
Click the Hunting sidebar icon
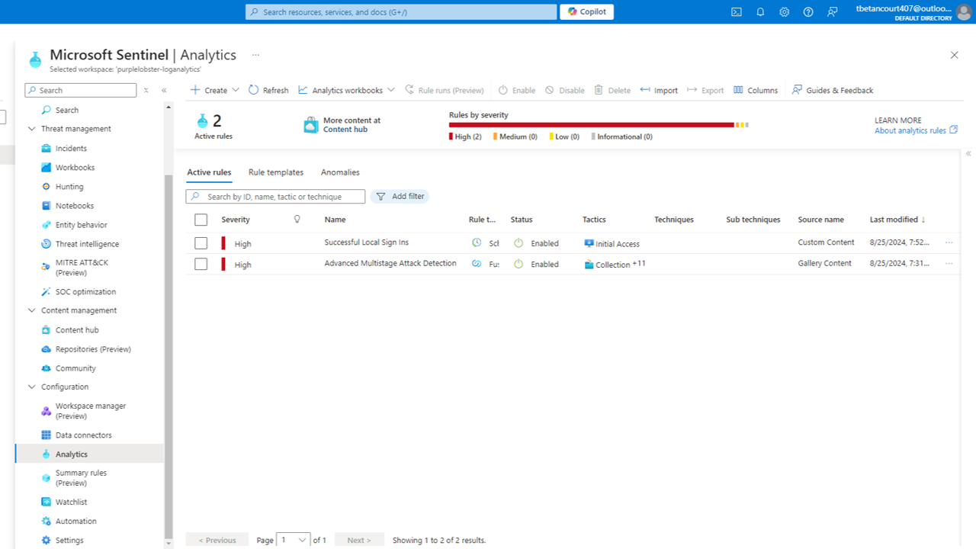tap(47, 186)
